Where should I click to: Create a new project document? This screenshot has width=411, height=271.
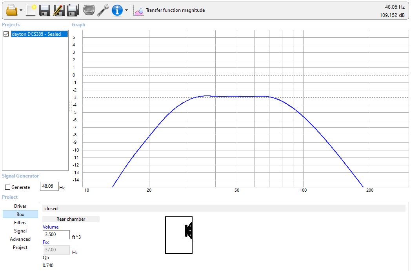coord(31,10)
